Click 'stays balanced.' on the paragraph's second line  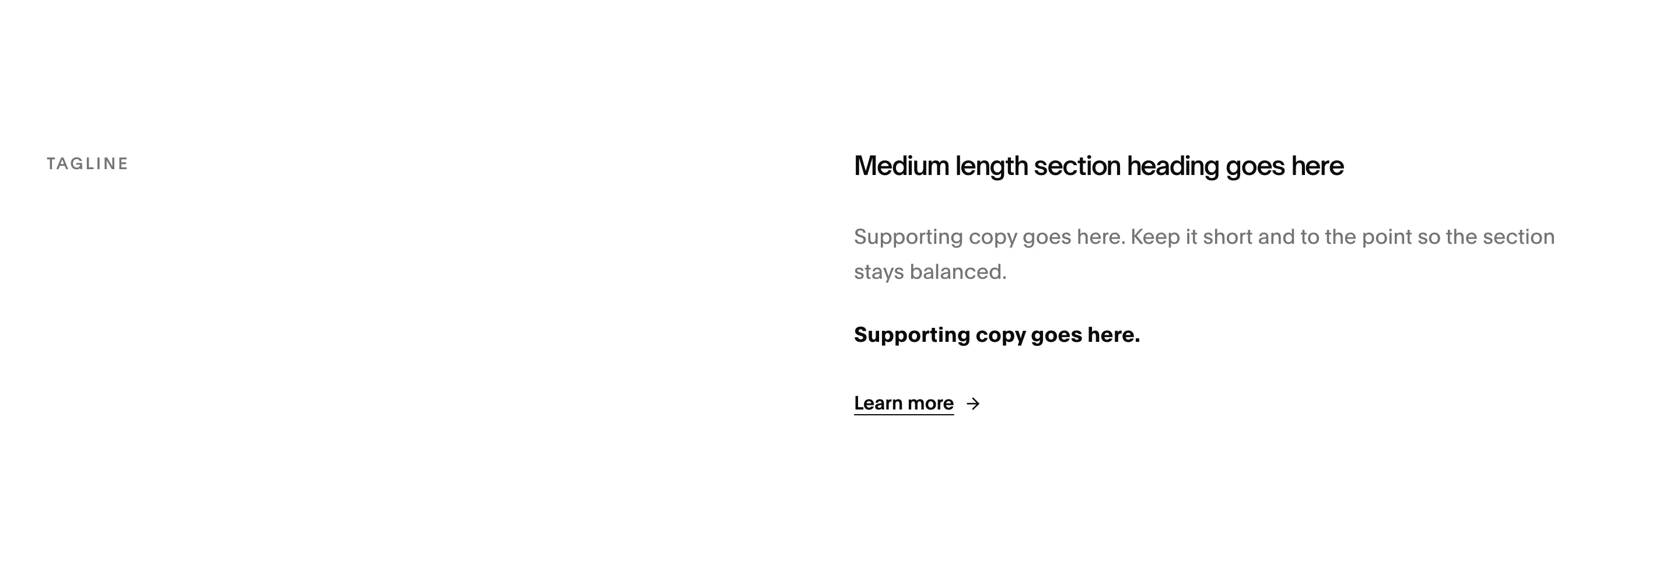pyautogui.click(x=930, y=271)
